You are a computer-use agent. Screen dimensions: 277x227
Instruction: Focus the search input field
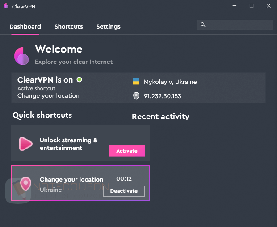pyautogui.click(x=235, y=25)
